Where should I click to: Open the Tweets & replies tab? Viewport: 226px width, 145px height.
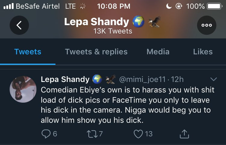(x=96, y=52)
